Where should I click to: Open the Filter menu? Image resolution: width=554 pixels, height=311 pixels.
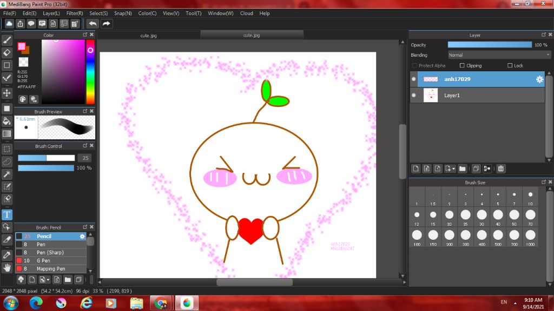click(x=75, y=13)
